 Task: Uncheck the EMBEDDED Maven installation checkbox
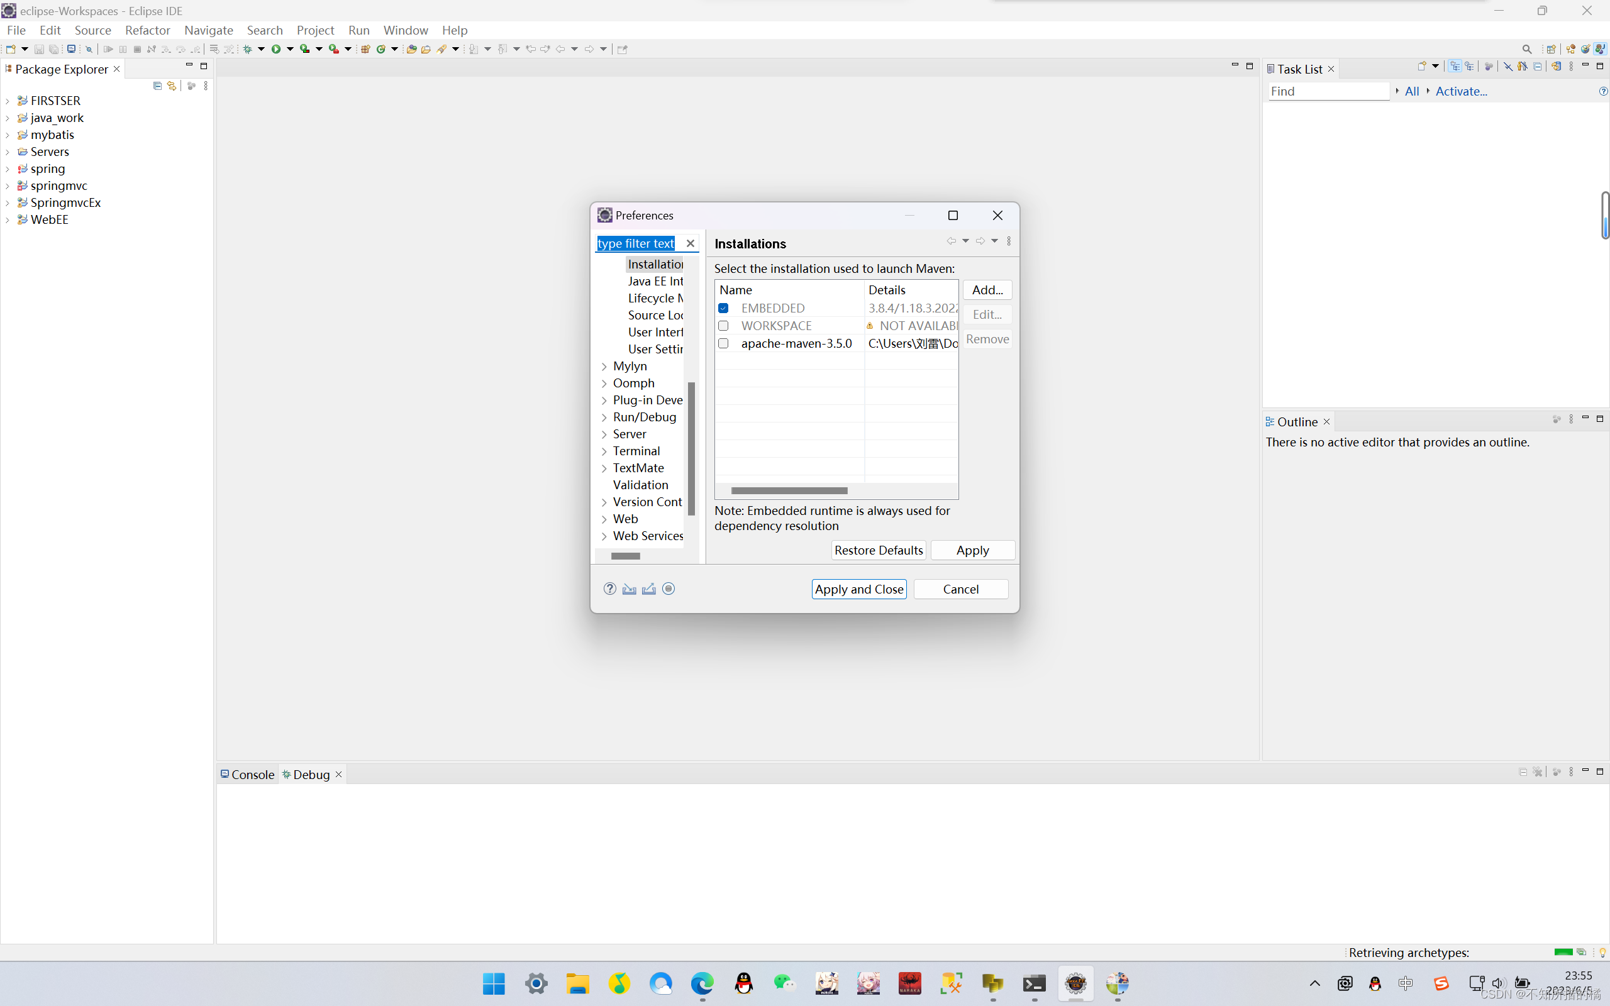coord(723,308)
